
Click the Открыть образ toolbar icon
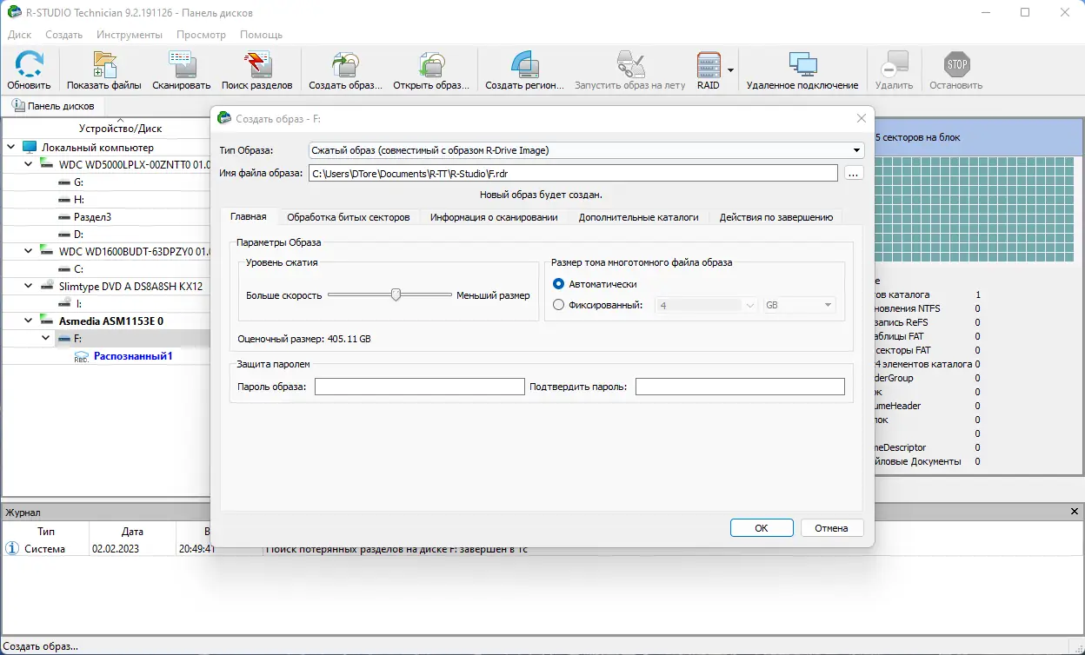click(431, 65)
